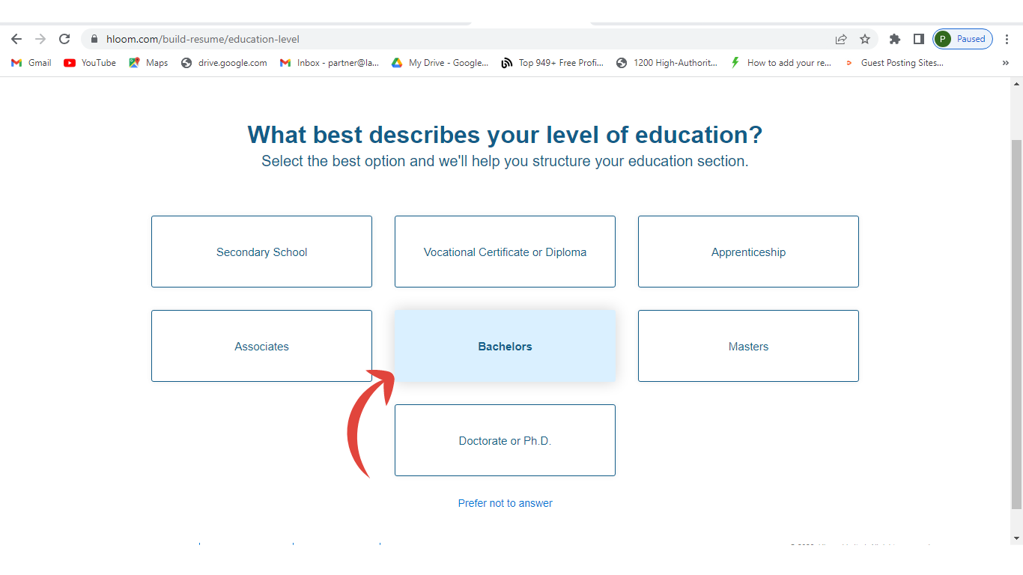Click the Prefer not to answer link
Image resolution: width=1023 pixels, height=575 pixels.
tap(505, 503)
